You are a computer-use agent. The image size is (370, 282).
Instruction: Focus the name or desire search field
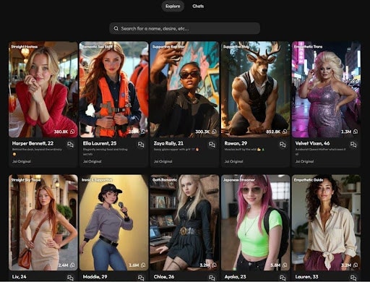pos(184,28)
